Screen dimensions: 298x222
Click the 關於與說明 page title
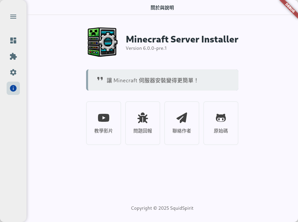tap(162, 8)
